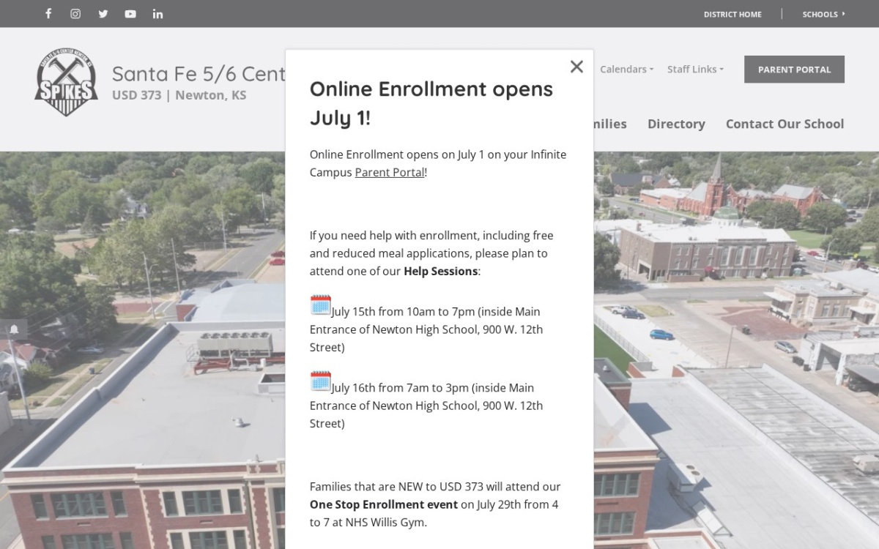Click the bold "Help Sessions" text

click(441, 271)
